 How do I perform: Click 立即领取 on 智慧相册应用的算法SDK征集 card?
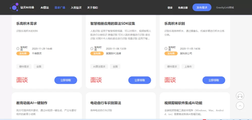tap(140, 80)
